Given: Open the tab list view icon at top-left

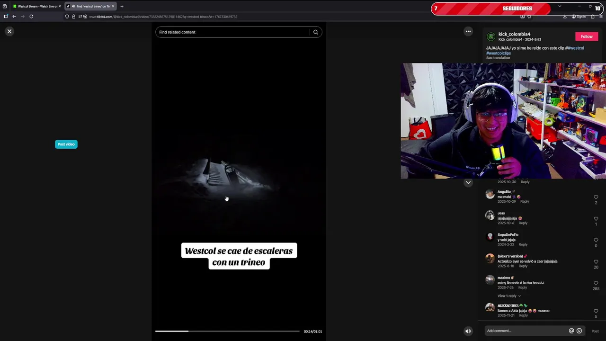Looking at the screenshot, I should [x=5, y=6].
